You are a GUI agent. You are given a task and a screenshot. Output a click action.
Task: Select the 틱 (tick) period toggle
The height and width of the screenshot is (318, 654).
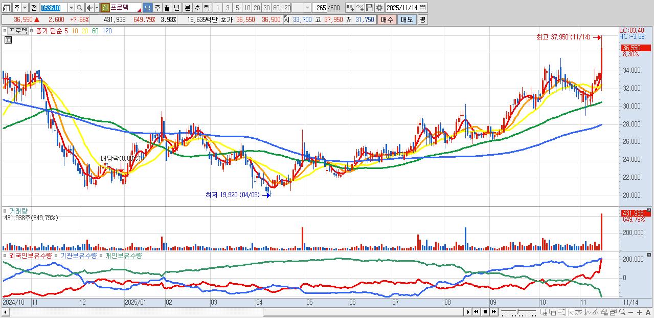click(207, 8)
